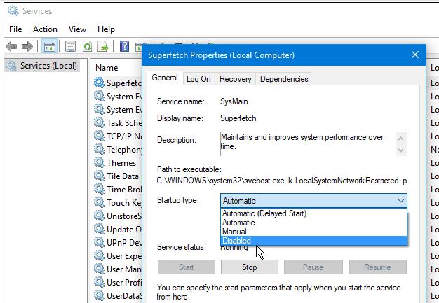Image resolution: width=439 pixels, height=303 pixels.
Task: Click the gear icon next to UPnP Device row
Action: pos(100,242)
